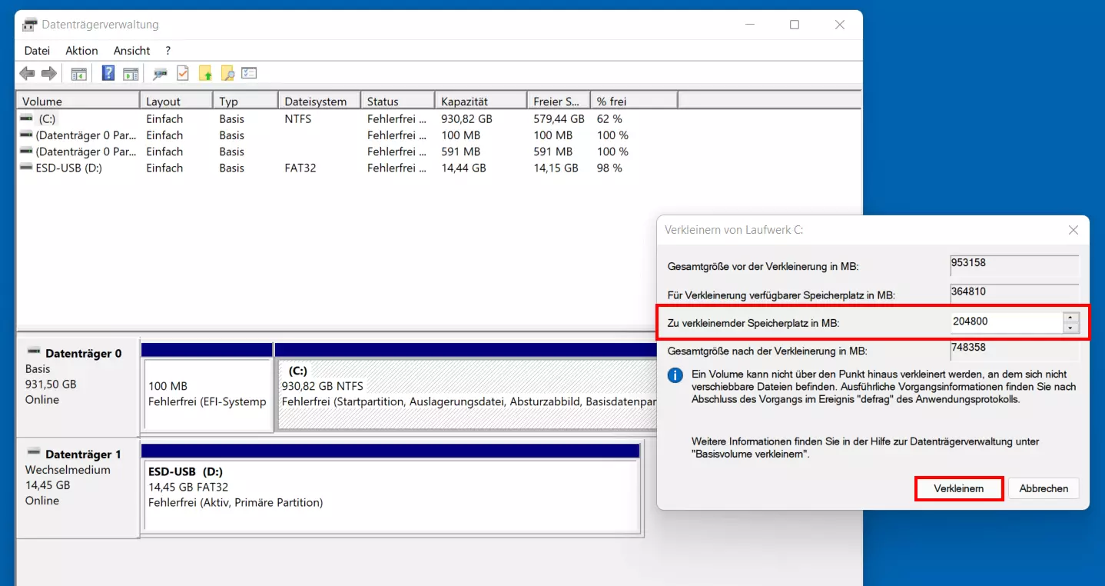Click the Back arrow toolbar icon
Screen dimensions: 1105x586
tap(27, 73)
